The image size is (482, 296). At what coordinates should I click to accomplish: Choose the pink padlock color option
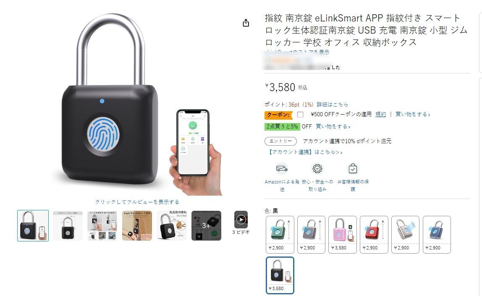[x=343, y=235]
